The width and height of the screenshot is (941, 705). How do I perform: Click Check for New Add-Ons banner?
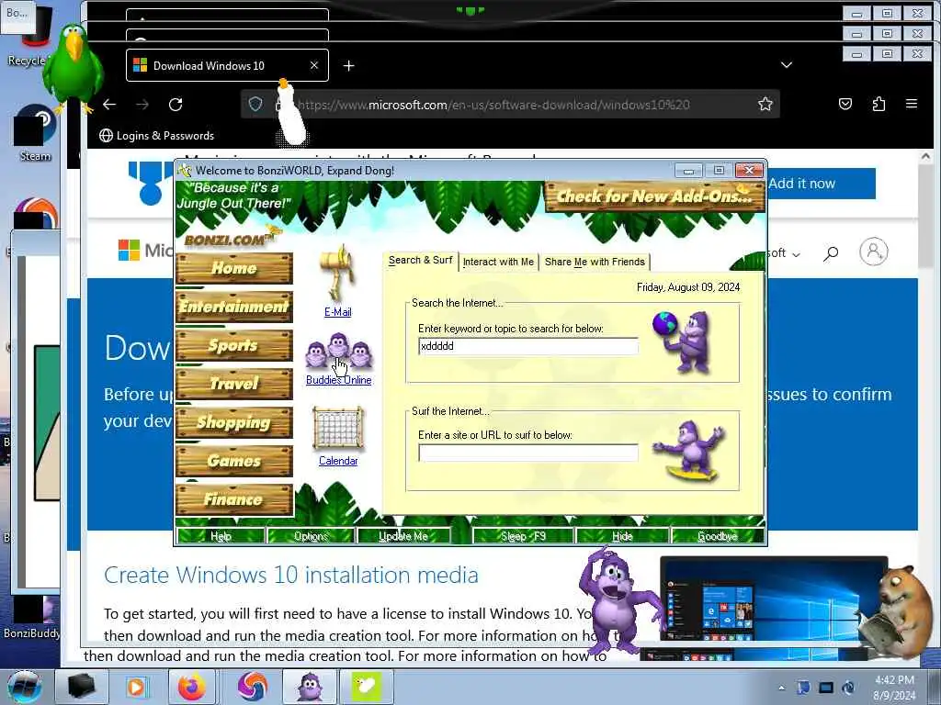tap(654, 196)
